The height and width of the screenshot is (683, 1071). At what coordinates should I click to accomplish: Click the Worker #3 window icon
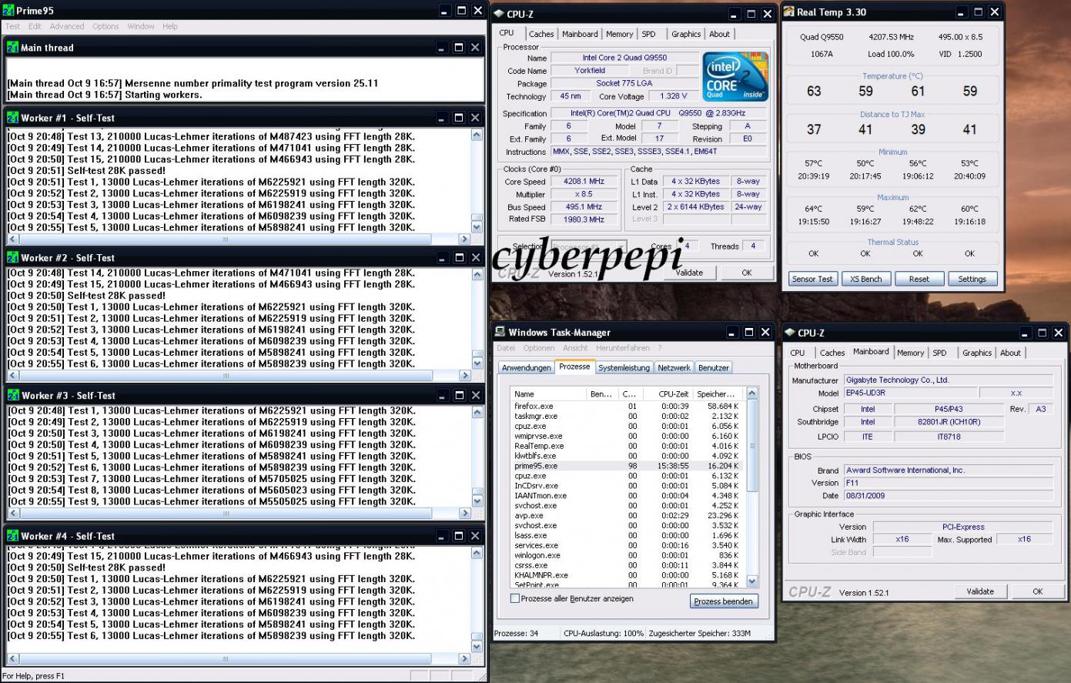click(12, 395)
